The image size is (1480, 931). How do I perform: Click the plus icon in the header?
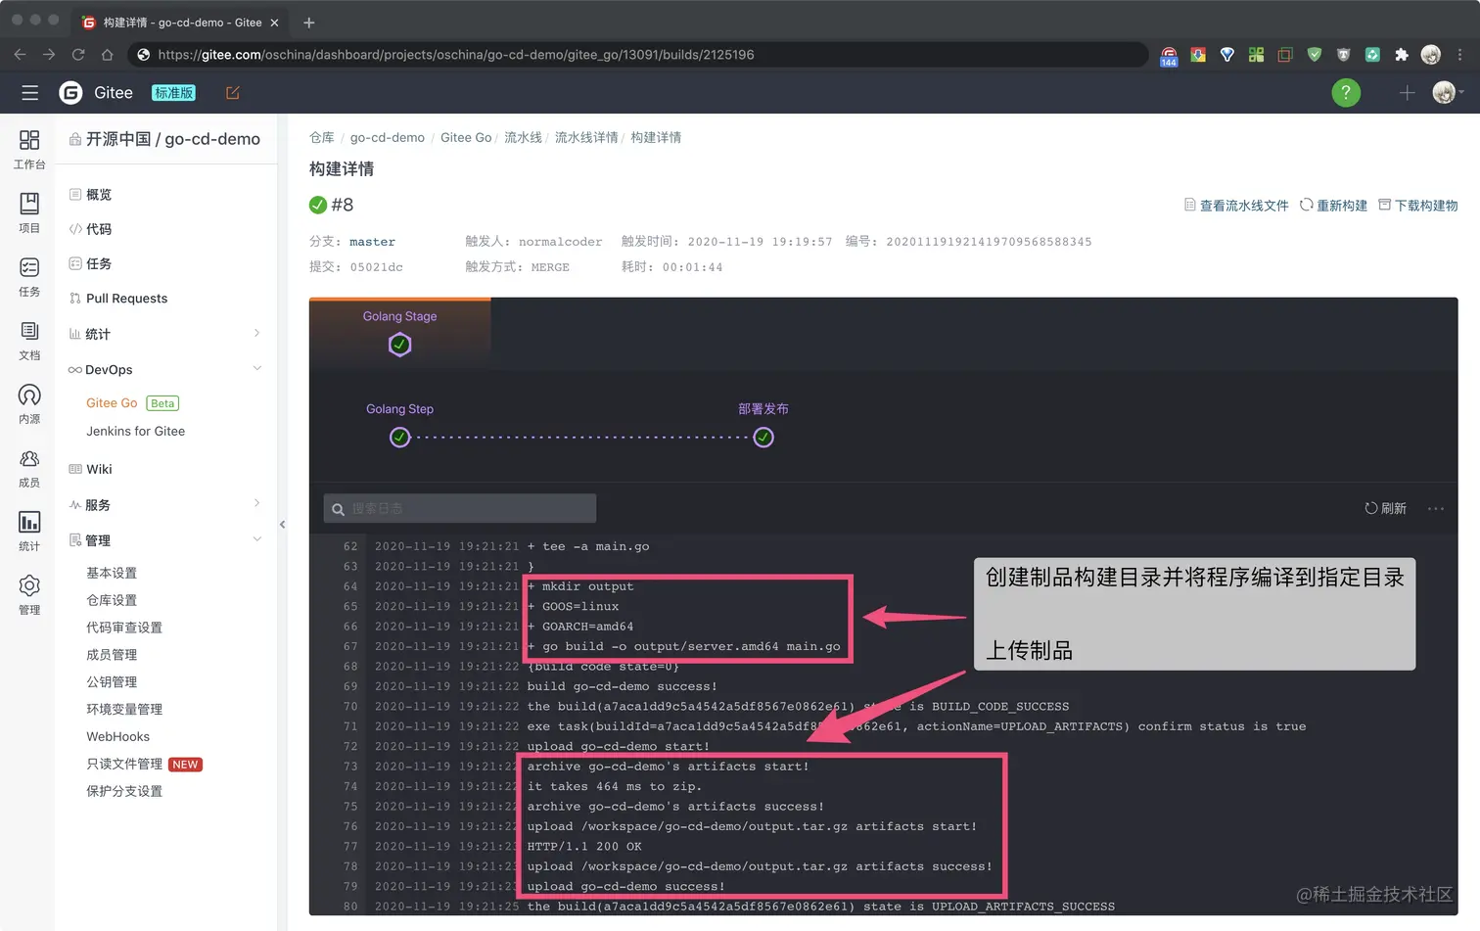coord(1407,93)
